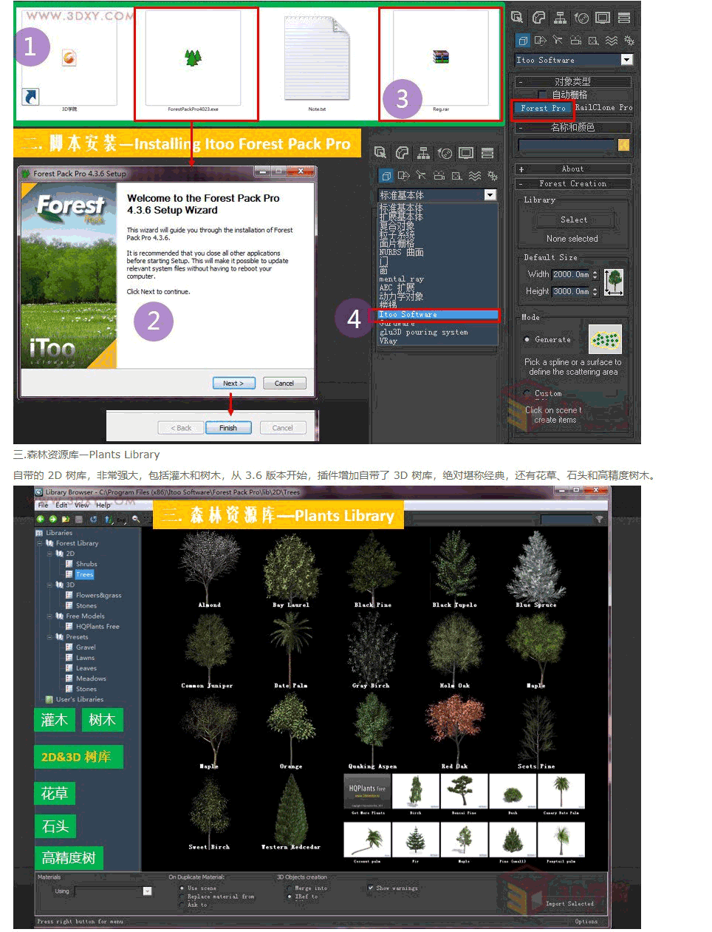712x932 pixels.
Task: Open the Utilities tab in the Forest Creation panel
Action: [x=624, y=17]
